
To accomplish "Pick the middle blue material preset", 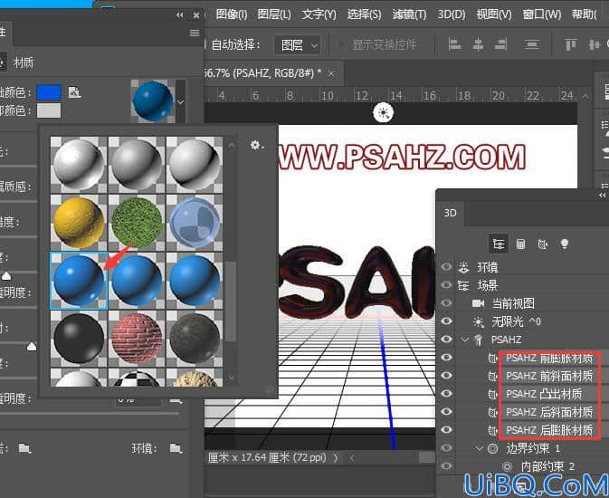I will 137,281.
